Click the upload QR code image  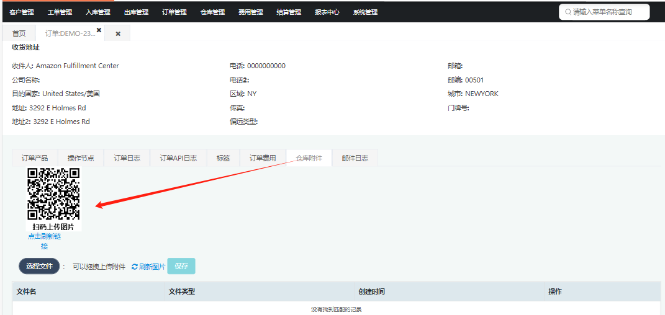coord(53,194)
